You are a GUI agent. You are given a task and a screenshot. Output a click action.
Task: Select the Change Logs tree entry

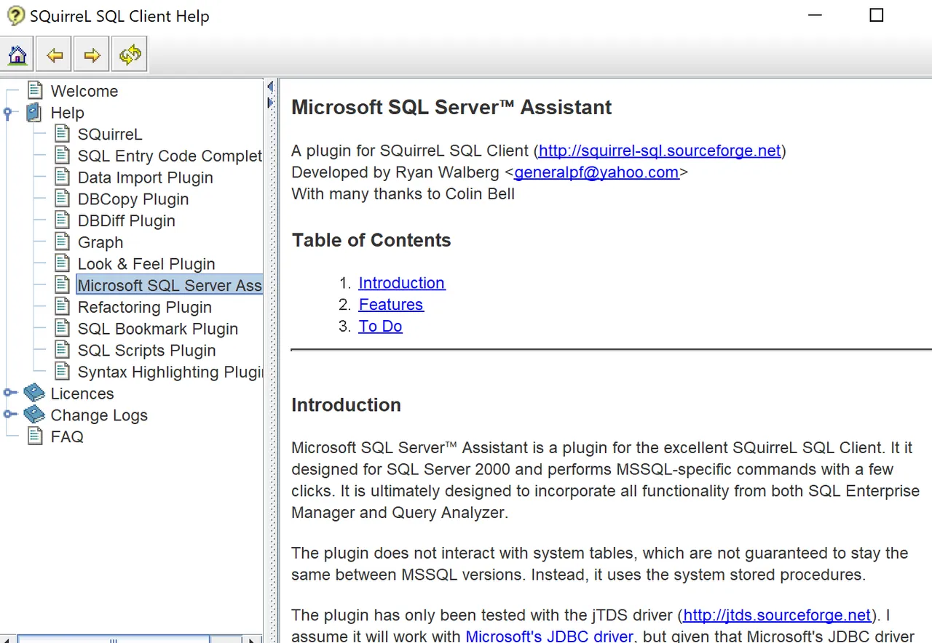pos(99,415)
